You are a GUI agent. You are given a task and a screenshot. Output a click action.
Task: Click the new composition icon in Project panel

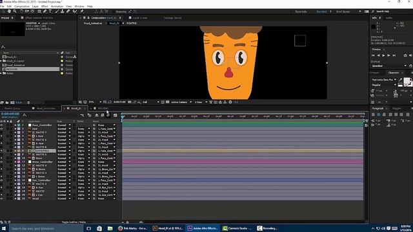[x=12, y=102]
